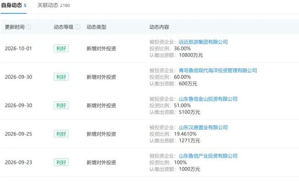Image resolution: width=299 pixels, height=181 pixels.
Task: Select date in 青岛鲁信现代海洋 row
Action: (18, 77)
